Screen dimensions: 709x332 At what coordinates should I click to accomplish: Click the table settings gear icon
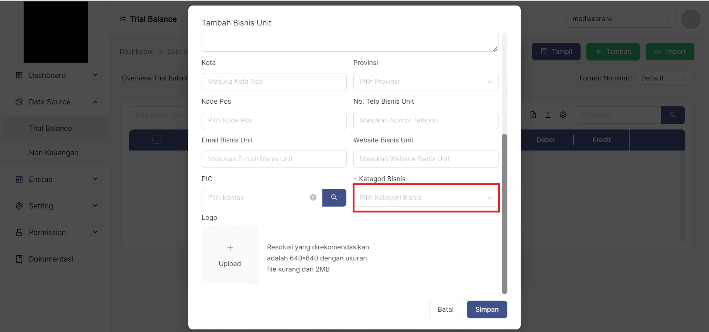click(x=563, y=115)
